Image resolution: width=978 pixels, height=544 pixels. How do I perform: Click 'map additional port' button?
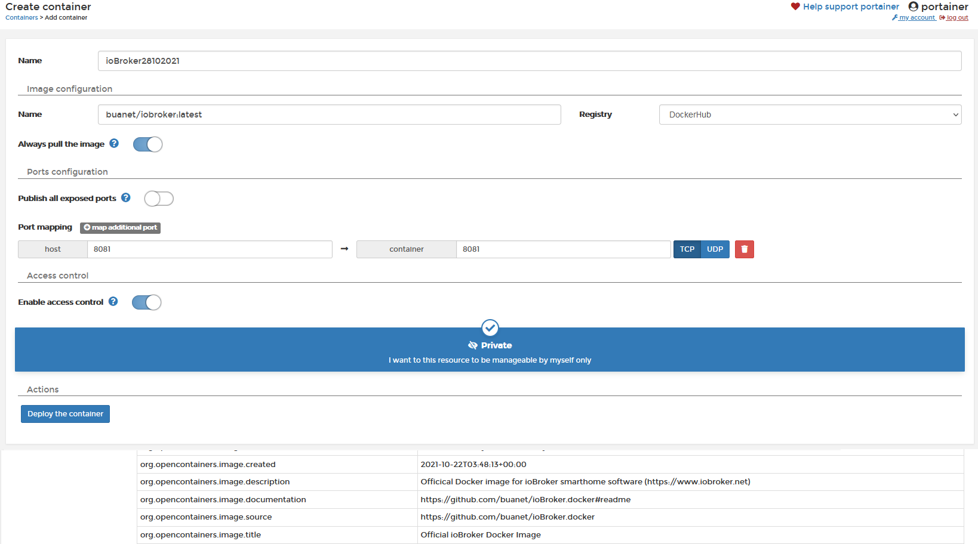pos(120,227)
